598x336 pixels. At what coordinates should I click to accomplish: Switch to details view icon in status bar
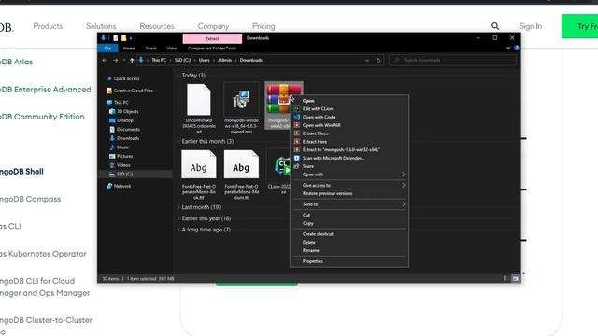pyautogui.click(x=505, y=278)
